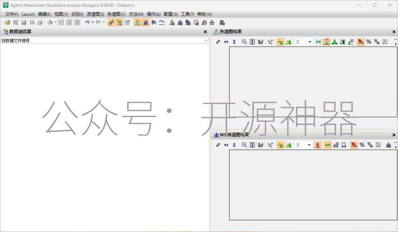The height and width of the screenshot is (232, 398).
Task: Close the Data Navigator panel
Action: (x=205, y=32)
